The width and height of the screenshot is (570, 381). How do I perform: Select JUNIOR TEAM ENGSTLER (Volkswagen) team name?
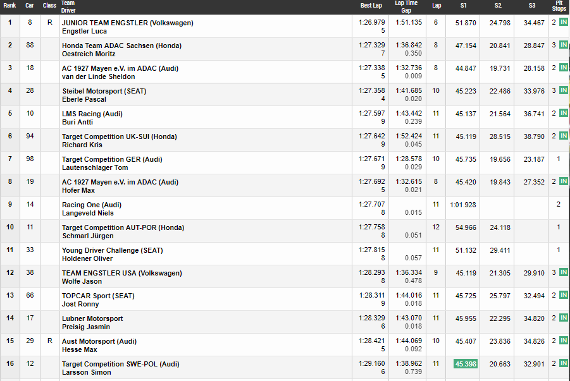128,23
